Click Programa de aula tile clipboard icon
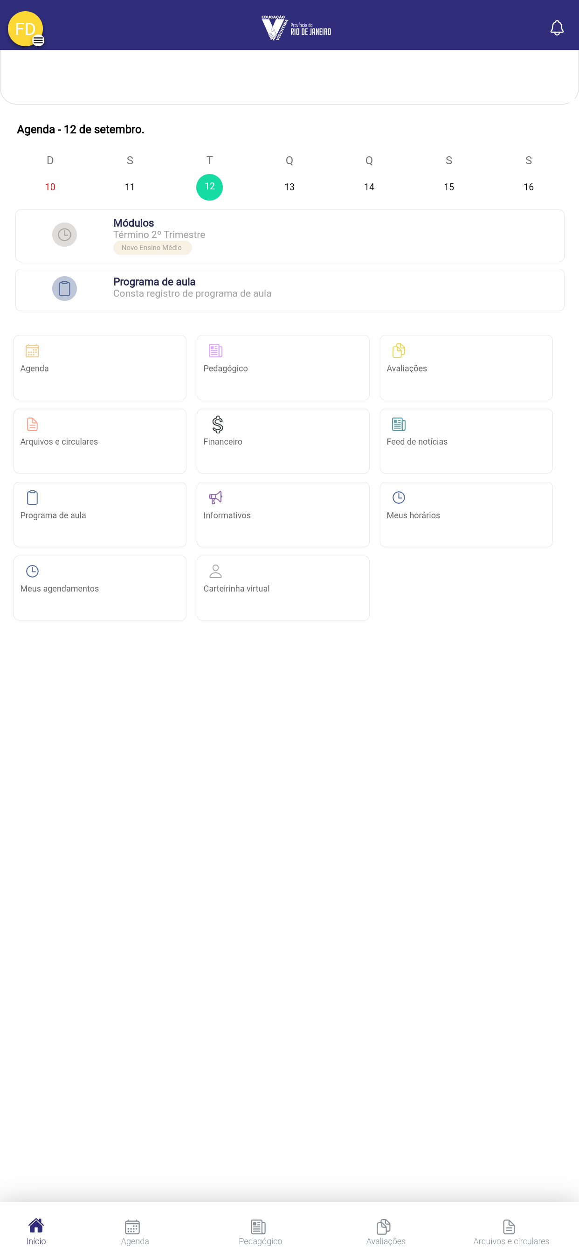579x1254 pixels. coord(32,497)
